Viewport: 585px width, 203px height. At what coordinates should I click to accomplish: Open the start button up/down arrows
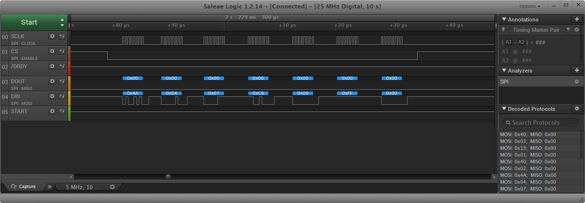(62, 22)
